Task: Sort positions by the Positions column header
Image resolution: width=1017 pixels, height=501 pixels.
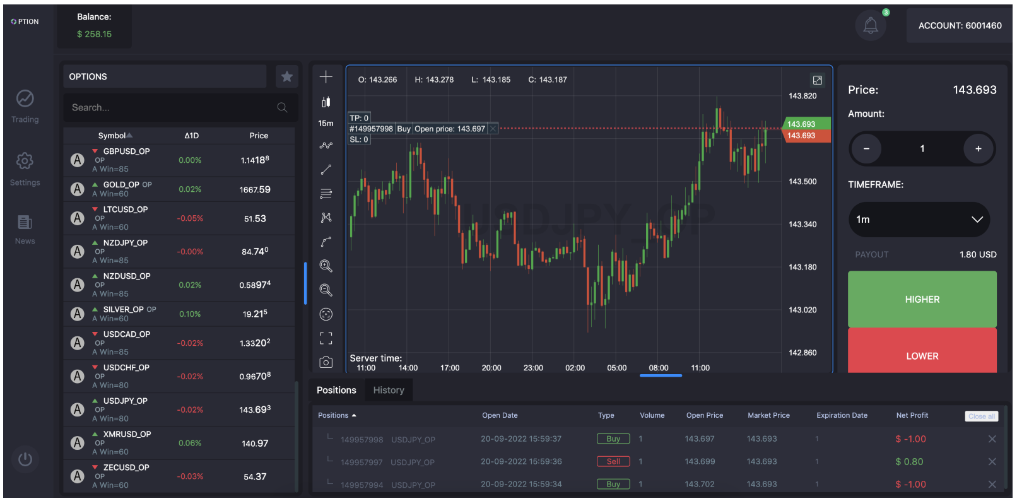Action: tap(337, 415)
